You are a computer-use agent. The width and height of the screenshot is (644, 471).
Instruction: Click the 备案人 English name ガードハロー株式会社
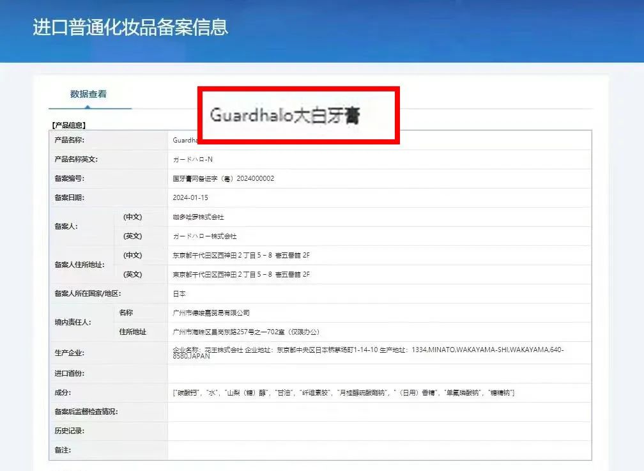202,236
